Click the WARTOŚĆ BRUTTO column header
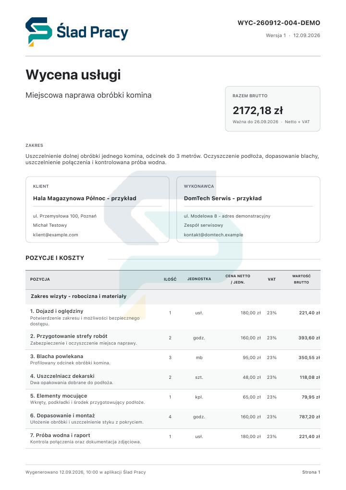The width and height of the screenshot is (346, 490). [301, 279]
